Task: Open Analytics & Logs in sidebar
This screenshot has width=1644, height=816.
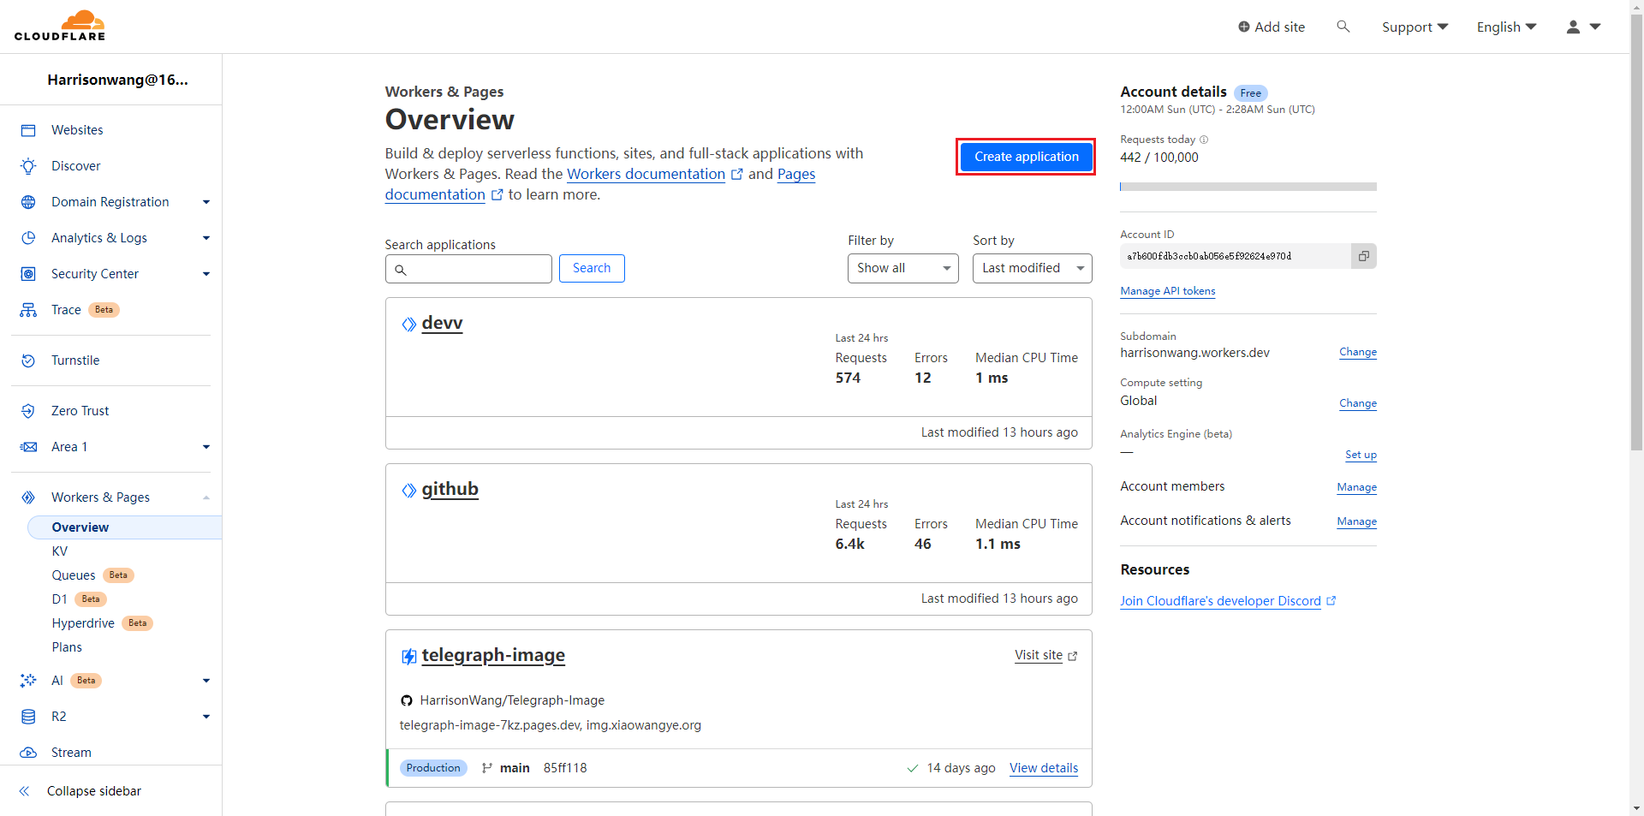Action: pyautogui.click(x=99, y=238)
